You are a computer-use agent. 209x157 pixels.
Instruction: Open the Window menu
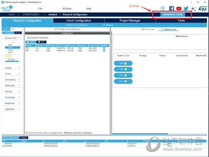[x=66, y=8]
